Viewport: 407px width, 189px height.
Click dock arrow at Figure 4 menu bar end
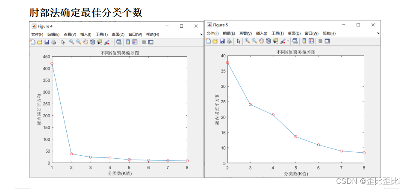coord(201,35)
